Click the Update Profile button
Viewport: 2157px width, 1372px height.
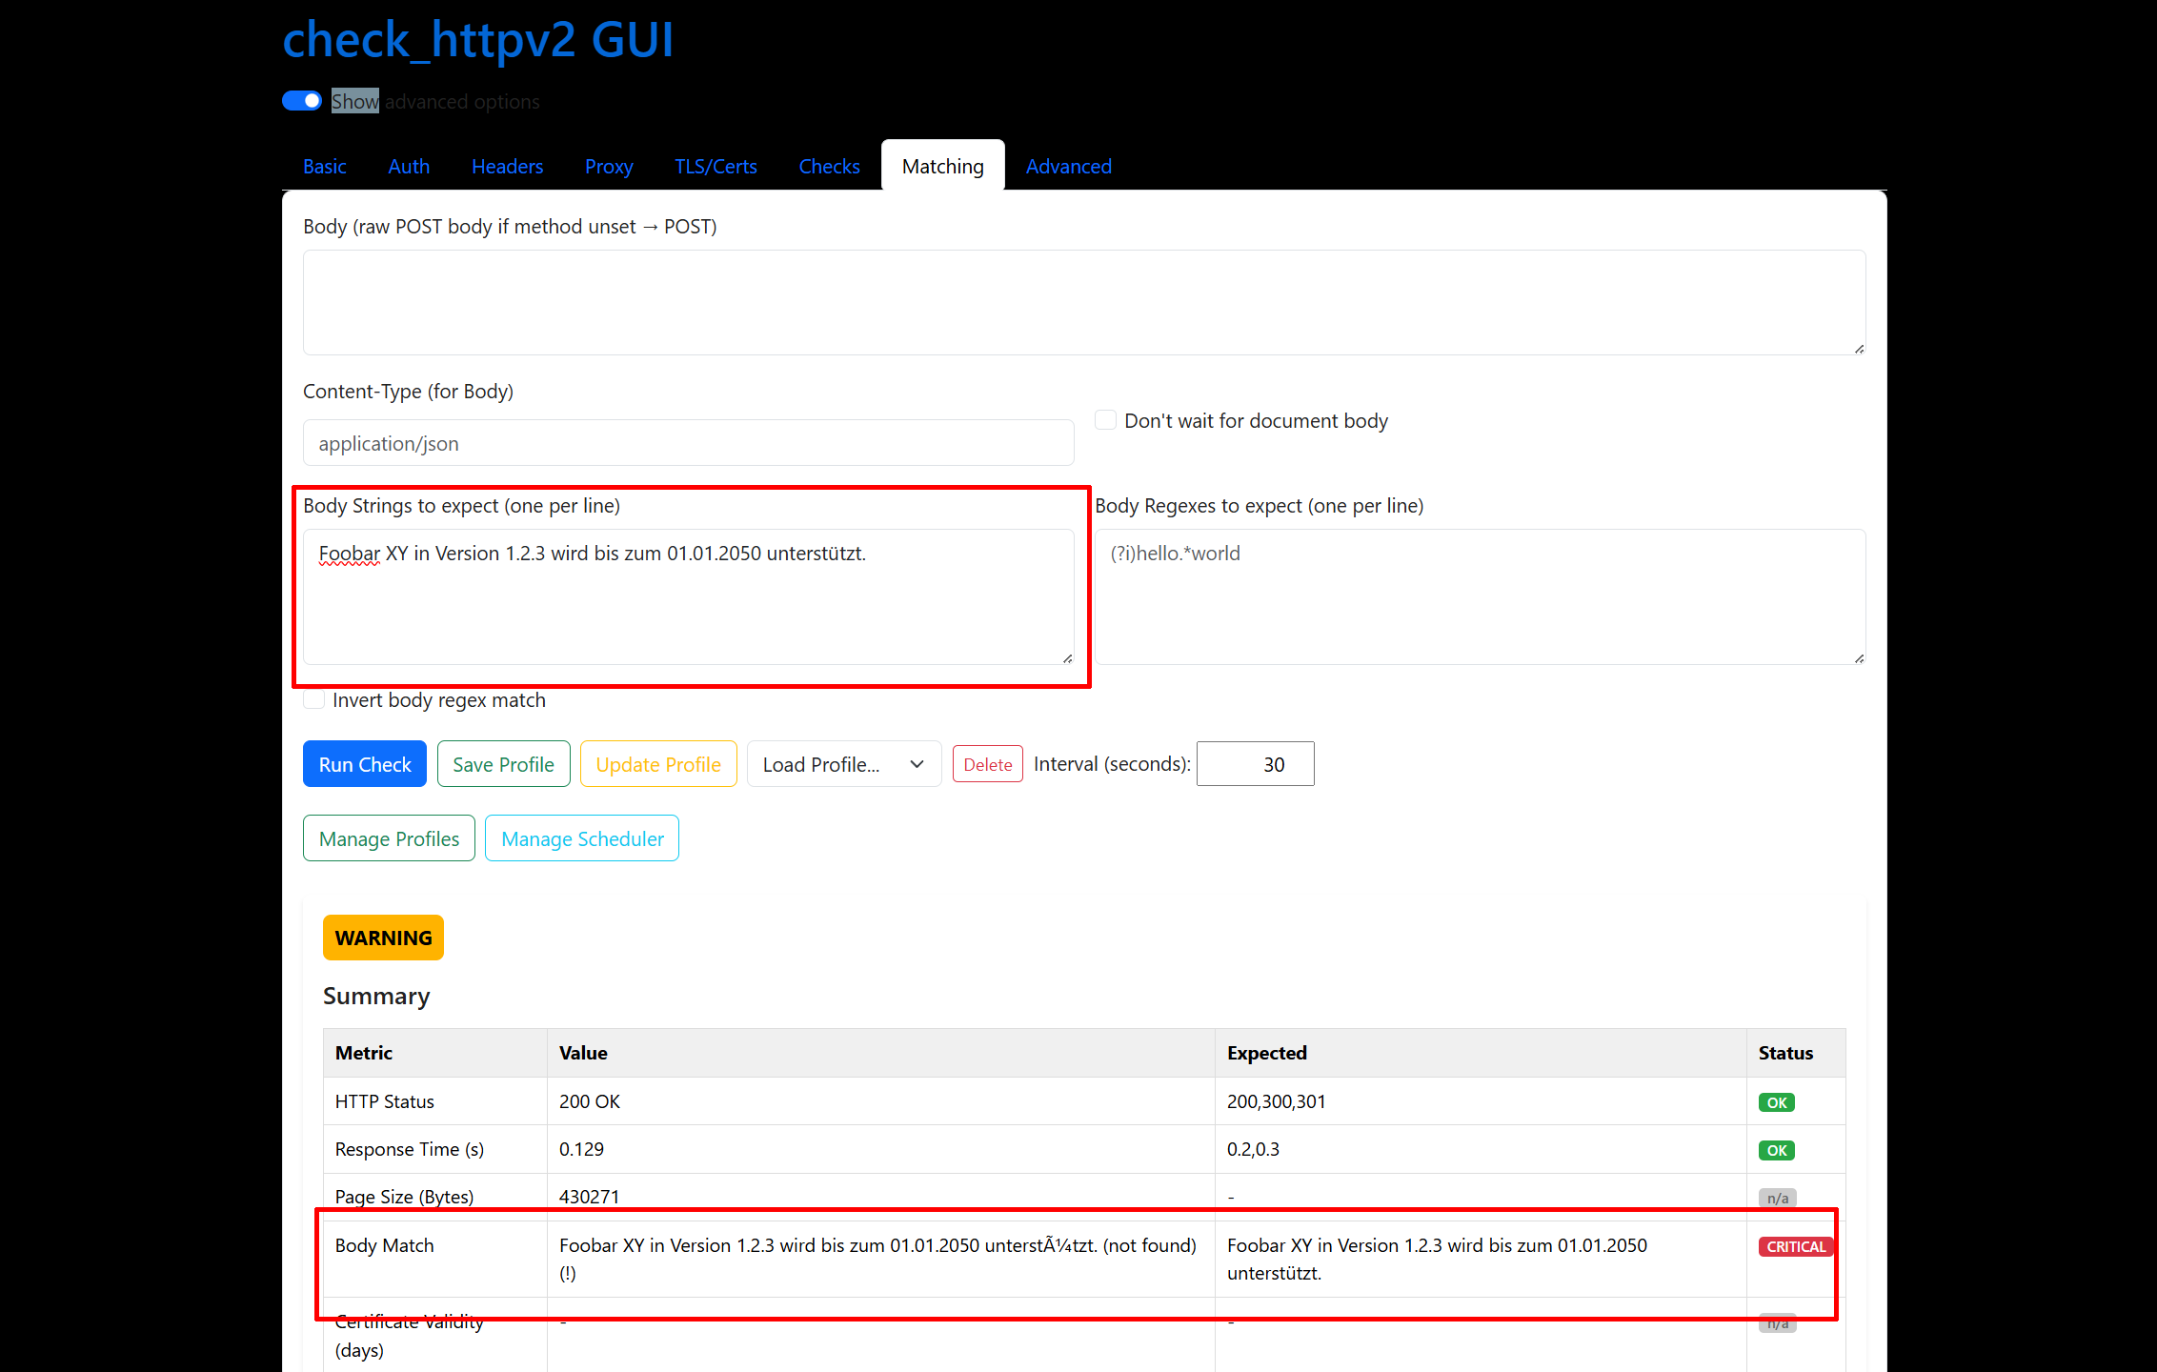point(657,764)
